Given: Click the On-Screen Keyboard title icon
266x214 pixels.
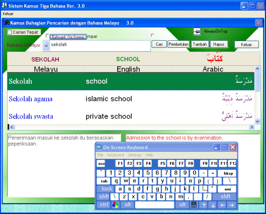Looking at the screenshot, I should pos(99,147).
